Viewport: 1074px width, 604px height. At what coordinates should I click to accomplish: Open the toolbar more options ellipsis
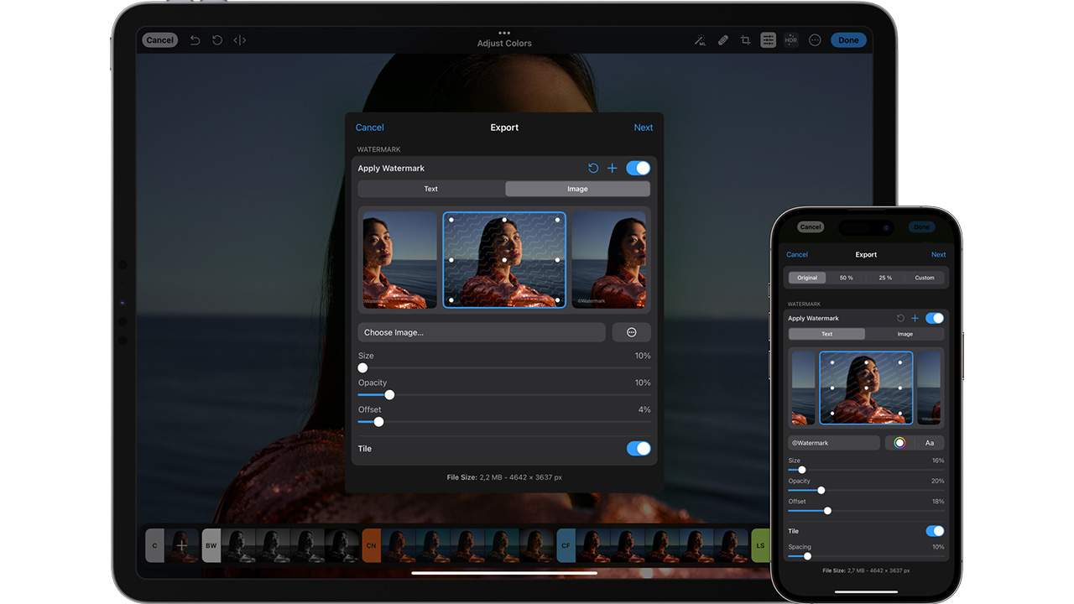814,39
